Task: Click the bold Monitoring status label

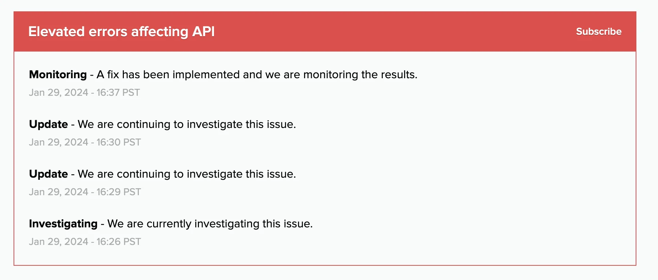Action: 58,75
